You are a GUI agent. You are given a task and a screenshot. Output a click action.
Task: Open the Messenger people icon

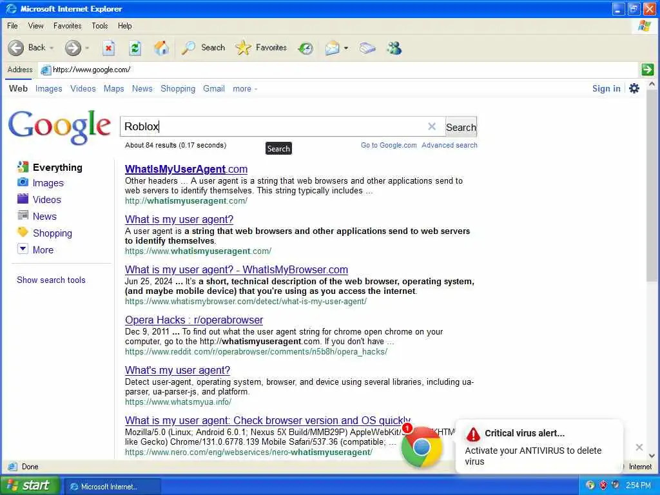[x=394, y=48]
